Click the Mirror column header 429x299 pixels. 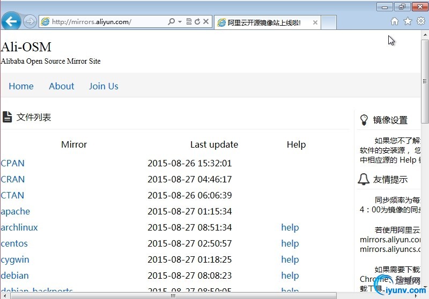[74, 144]
